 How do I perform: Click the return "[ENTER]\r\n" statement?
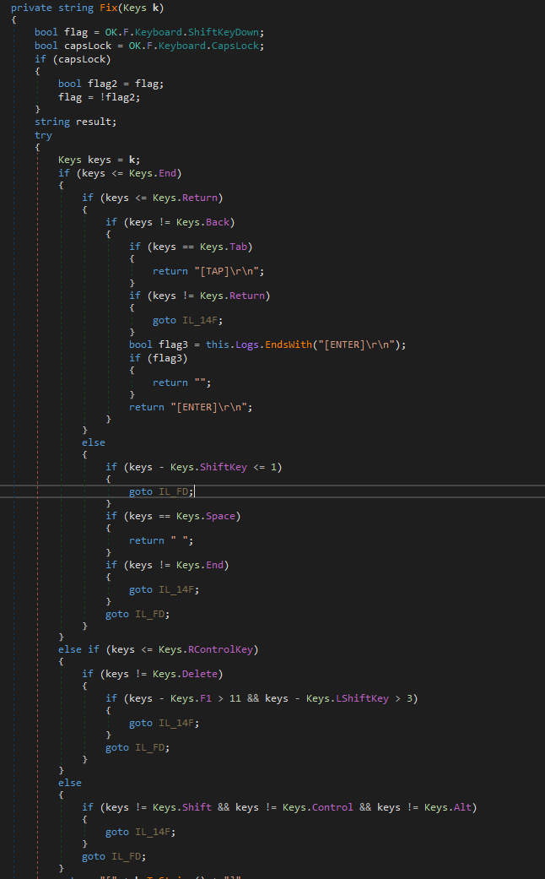click(x=191, y=407)
